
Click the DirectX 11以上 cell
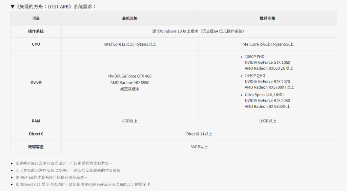[199, 134]
